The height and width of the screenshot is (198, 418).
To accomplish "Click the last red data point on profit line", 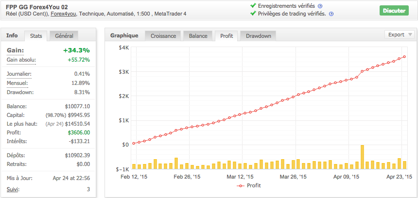I will pyautogui.click(x=404, y=57).
